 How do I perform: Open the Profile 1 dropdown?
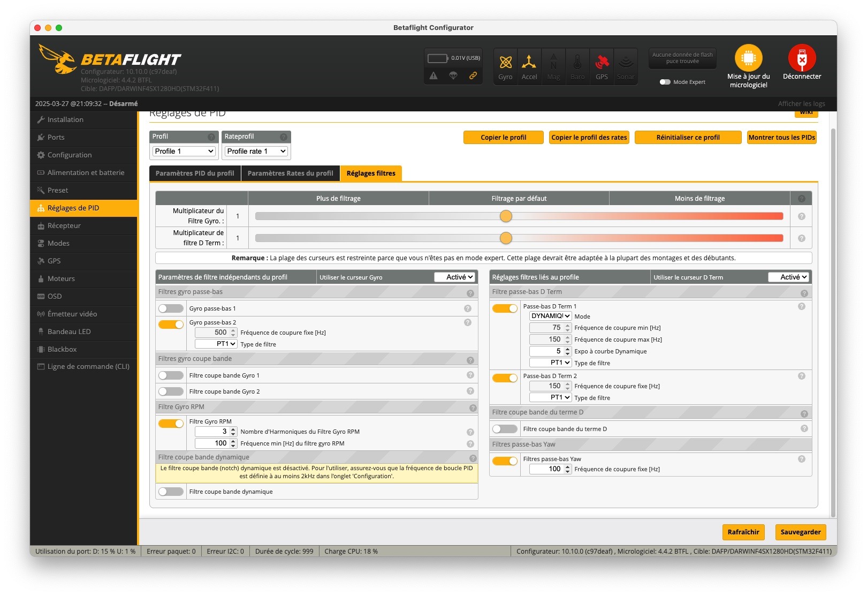coord(184,152)
